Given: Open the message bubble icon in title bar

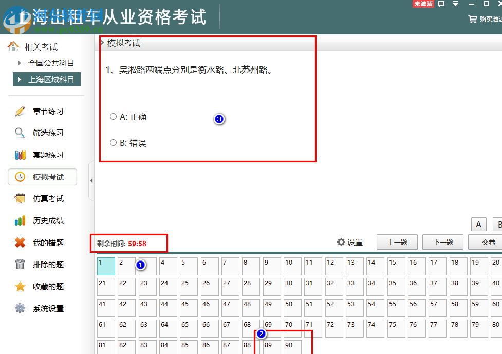Looking at the screenshot, I should 441,4.
